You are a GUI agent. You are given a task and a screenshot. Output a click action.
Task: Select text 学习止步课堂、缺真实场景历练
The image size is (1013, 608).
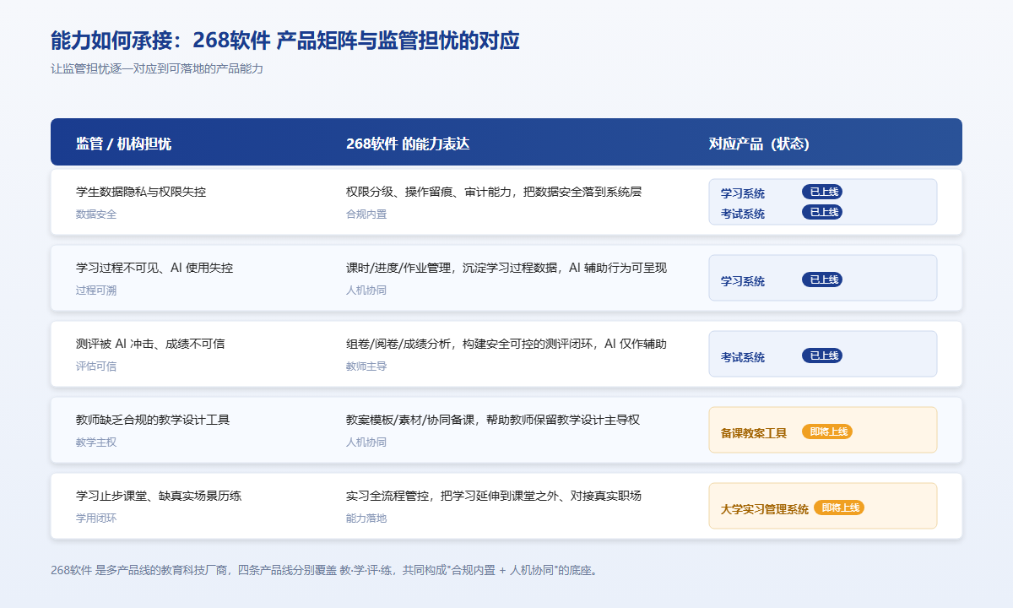coord(159,496)
